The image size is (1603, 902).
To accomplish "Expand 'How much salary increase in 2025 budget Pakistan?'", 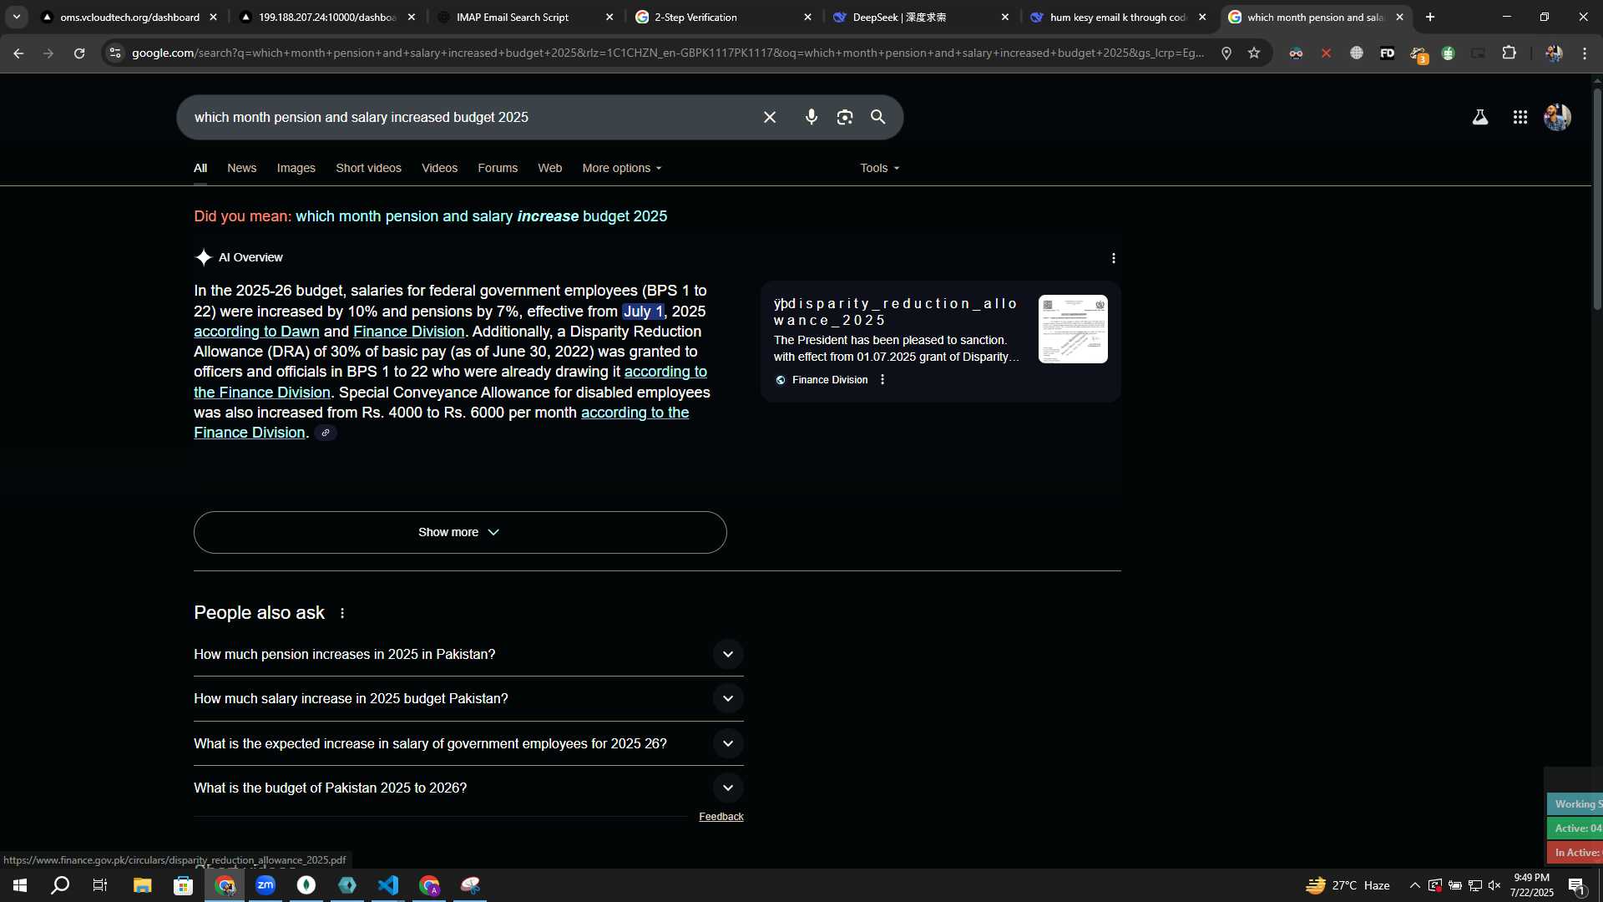I will click(468, 699).
